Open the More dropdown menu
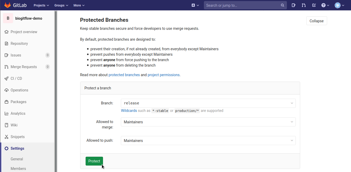 [x=79, y=5]
